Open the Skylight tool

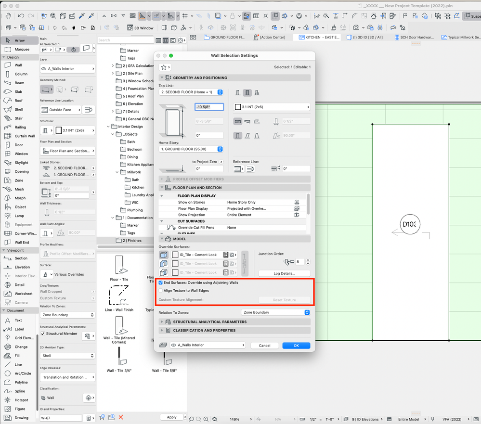(21, 163)
